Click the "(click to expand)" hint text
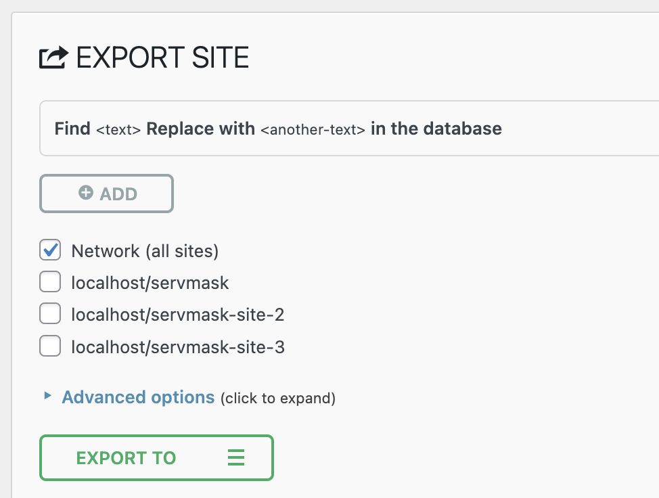 tap(277, 398)
